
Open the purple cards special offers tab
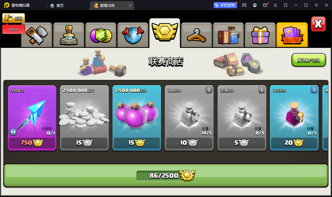[292, 35]
